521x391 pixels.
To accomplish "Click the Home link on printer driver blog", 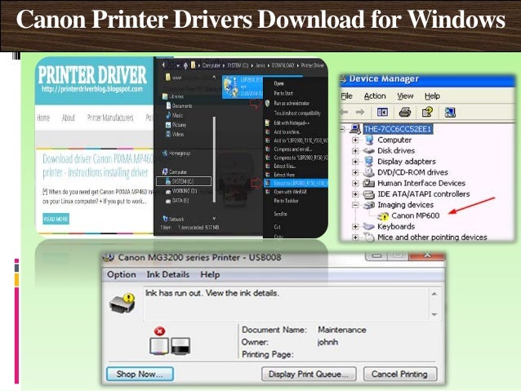I will [43, 118].
